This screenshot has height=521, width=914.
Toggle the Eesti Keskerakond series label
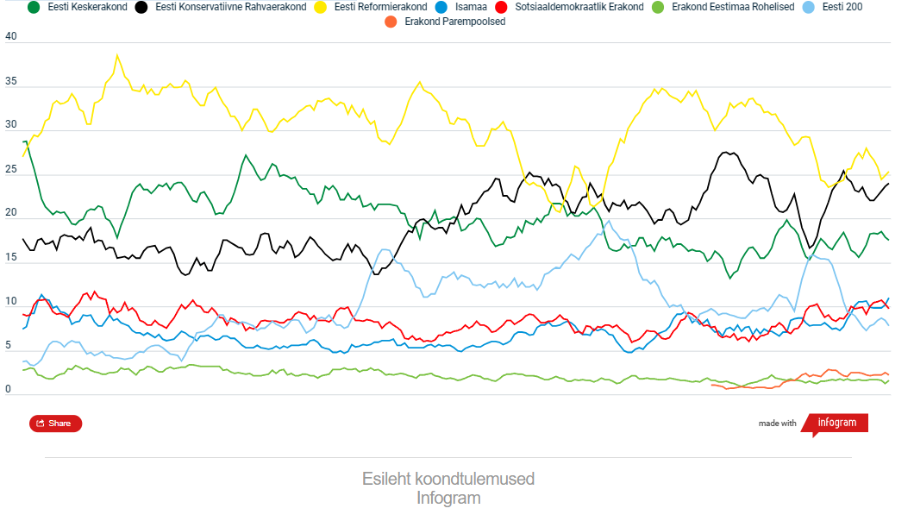(x=87, y=8)
